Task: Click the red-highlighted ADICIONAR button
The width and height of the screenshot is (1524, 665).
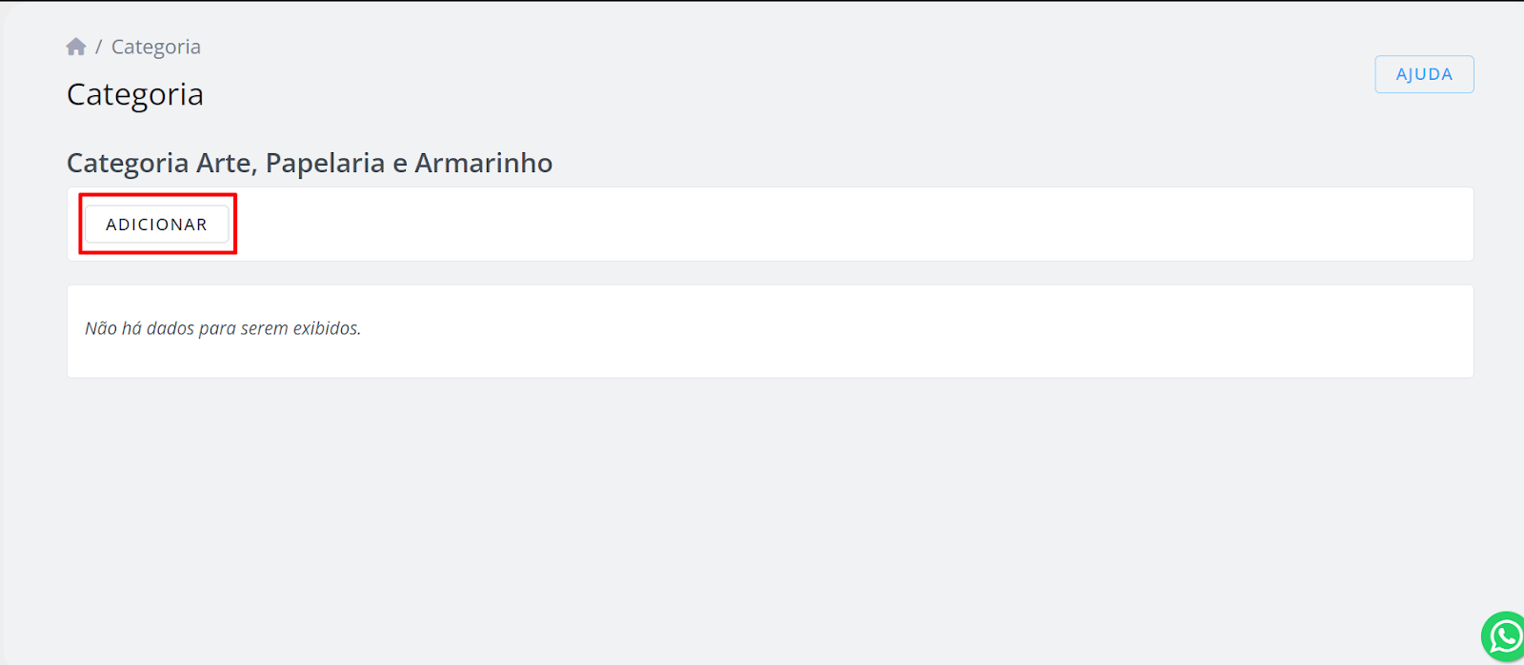Action: click(x=157, y=225)
